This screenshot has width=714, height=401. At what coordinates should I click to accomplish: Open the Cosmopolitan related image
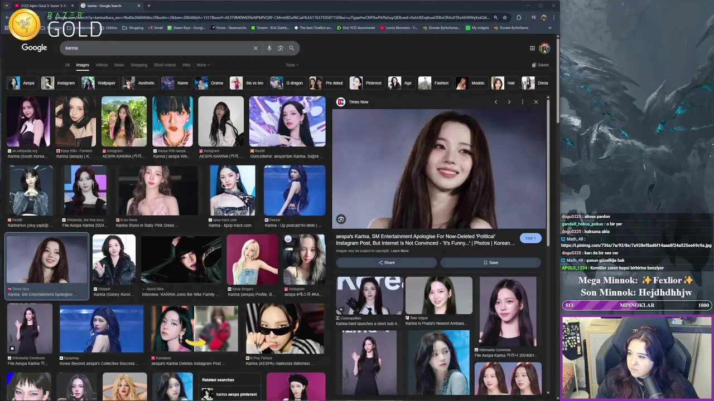(x=369, y=296)
